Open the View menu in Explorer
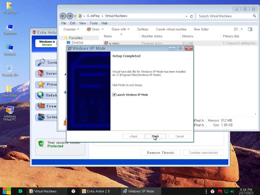The width and height of the screenshot is (260, 195). (83, 23)
